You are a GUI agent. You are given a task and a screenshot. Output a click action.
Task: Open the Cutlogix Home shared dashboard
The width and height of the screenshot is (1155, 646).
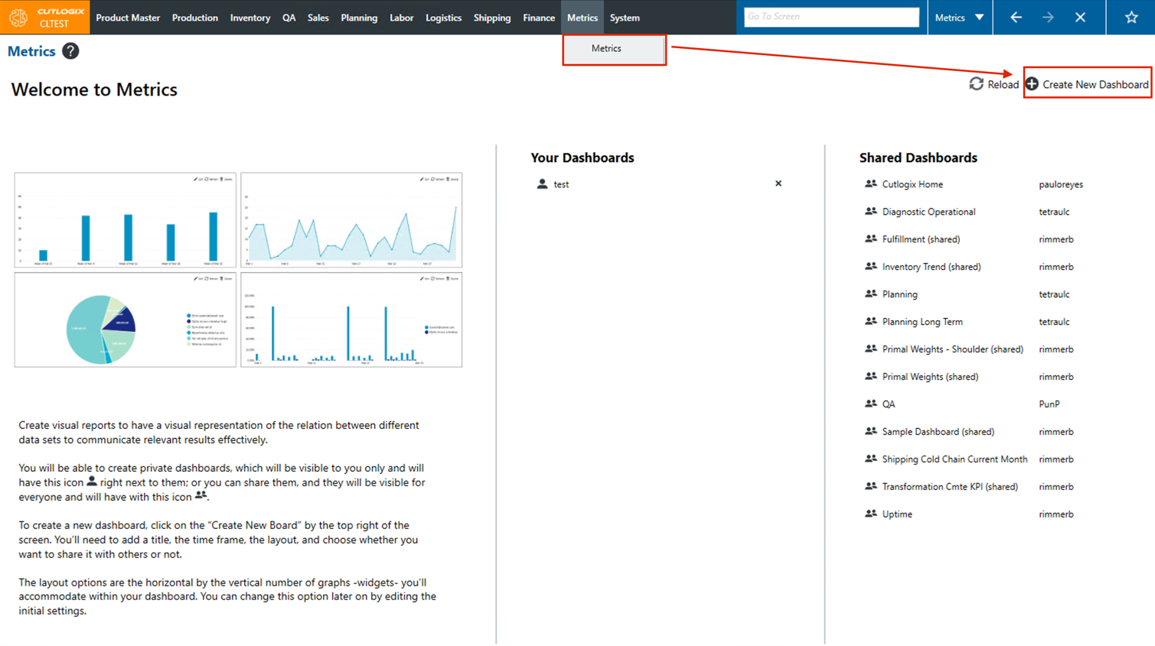912,184
